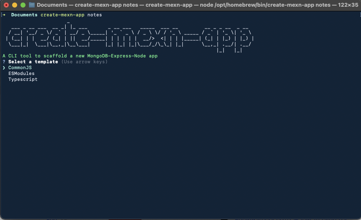Image resolution: width=361 pixels, height=220 pixels.
Task: Click the 'notes' argument in the command line
Action: tap(95, 15)
